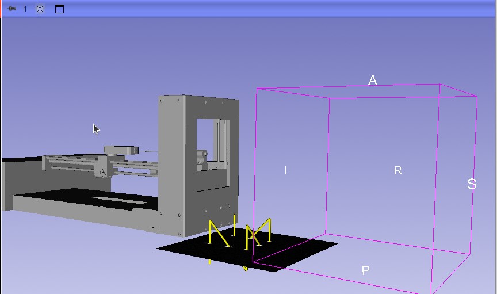Click the pin icon in the view bar
The width and height of the screenshot is (497, 294).
tap(12, 9)
